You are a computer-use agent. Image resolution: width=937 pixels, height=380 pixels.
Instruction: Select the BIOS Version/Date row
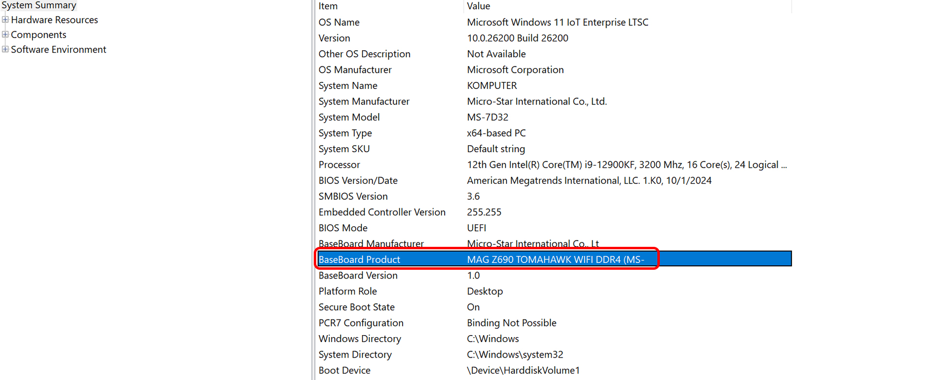(x=358, y=180)
